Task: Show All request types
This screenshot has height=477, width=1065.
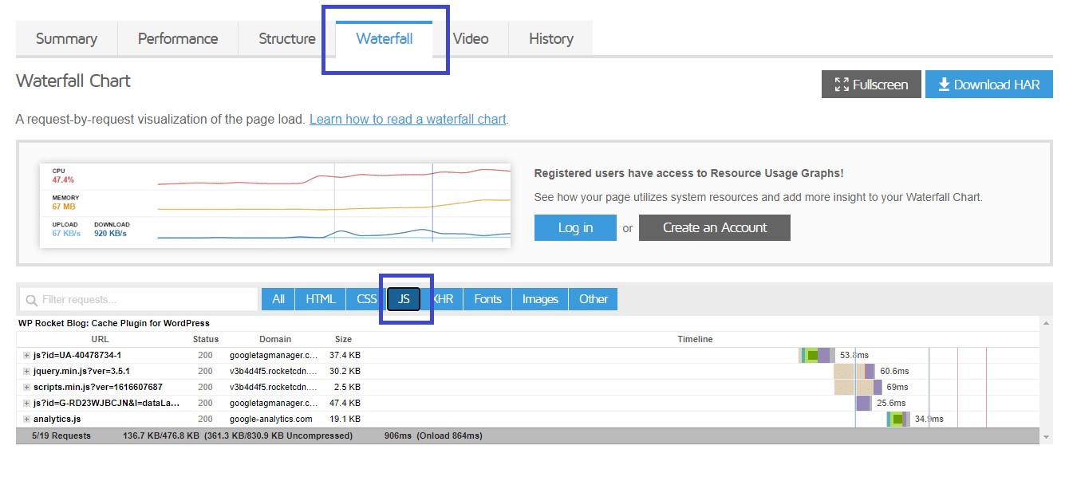Action: (x=278, y=299)
